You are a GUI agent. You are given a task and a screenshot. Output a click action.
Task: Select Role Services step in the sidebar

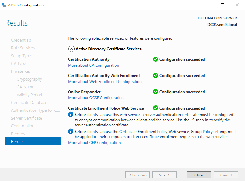tap(23, 48)
